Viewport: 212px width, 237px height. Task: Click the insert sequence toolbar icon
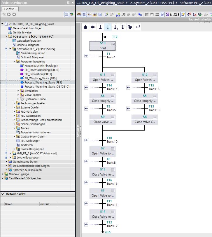tap(106, 15)
